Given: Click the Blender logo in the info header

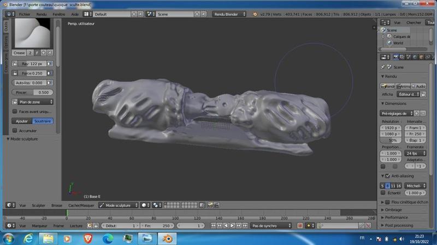Looking at the screenshot, I should click(x=255, y=14).
